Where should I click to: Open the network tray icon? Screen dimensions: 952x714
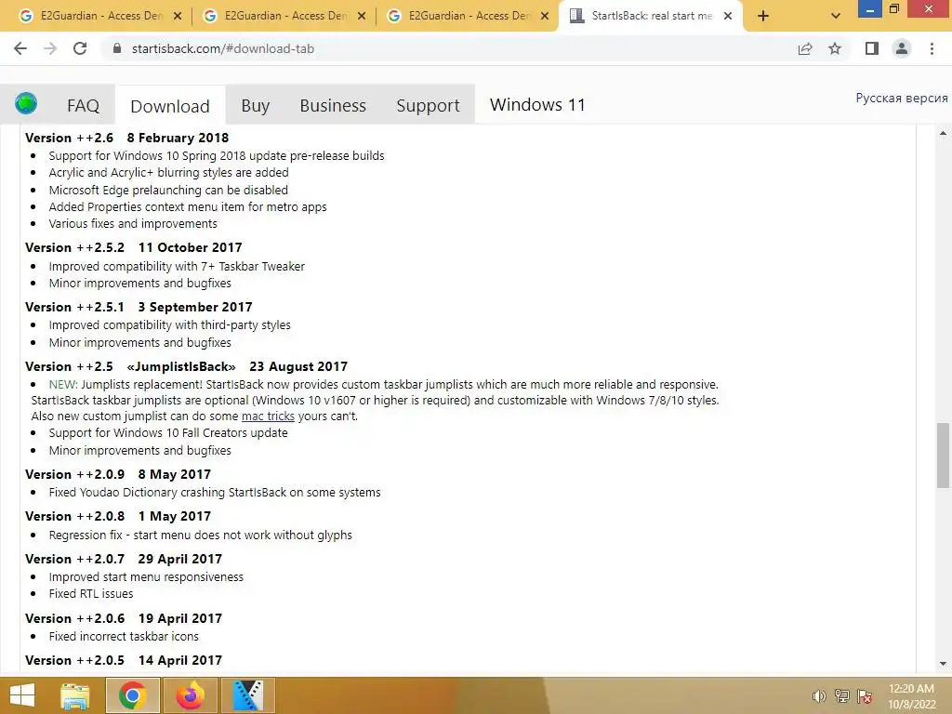pos(842,696)
